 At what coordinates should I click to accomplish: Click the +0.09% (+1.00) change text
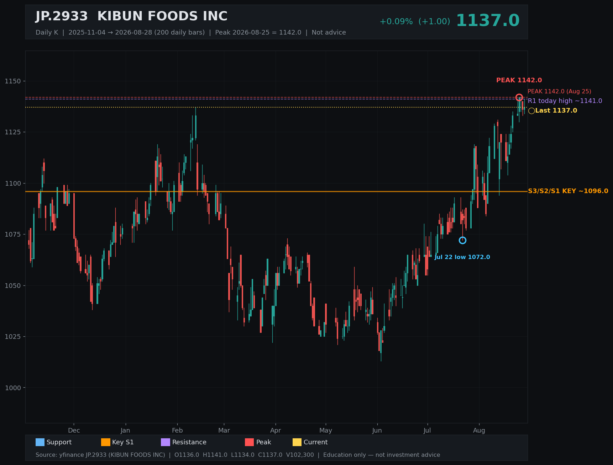click(415, 21)
